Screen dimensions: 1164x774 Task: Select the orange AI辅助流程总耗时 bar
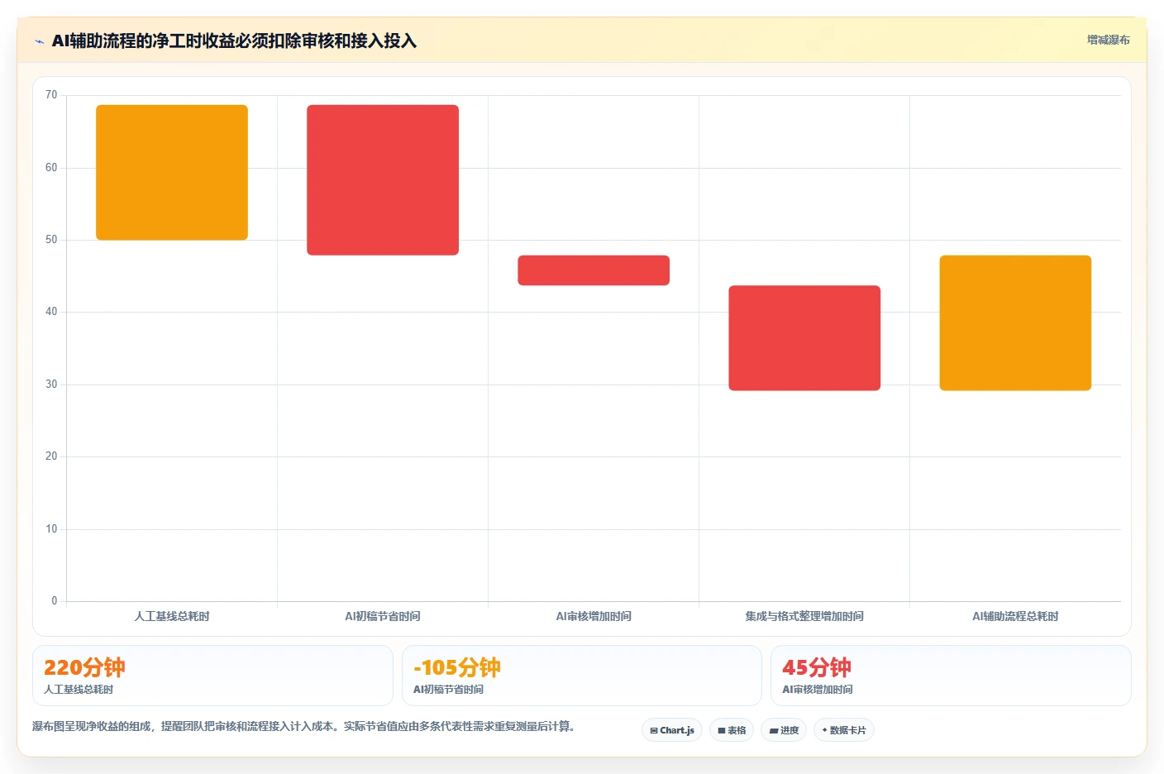tap(1015, 322)
